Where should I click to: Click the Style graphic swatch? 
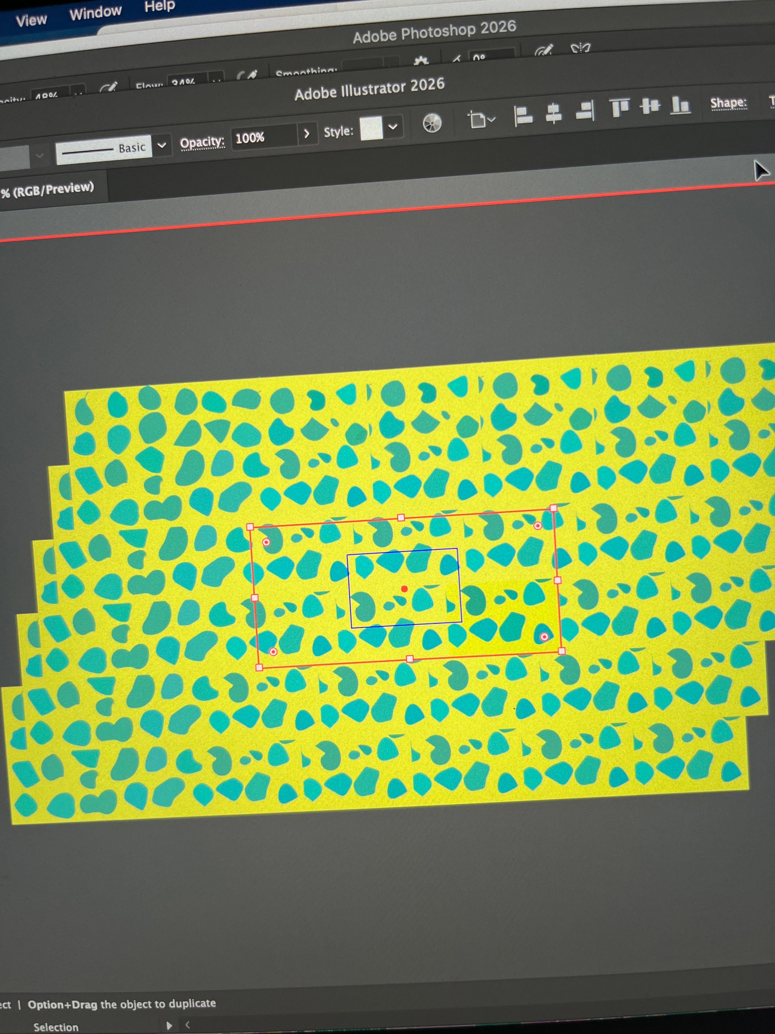click(x=371, y=128)
